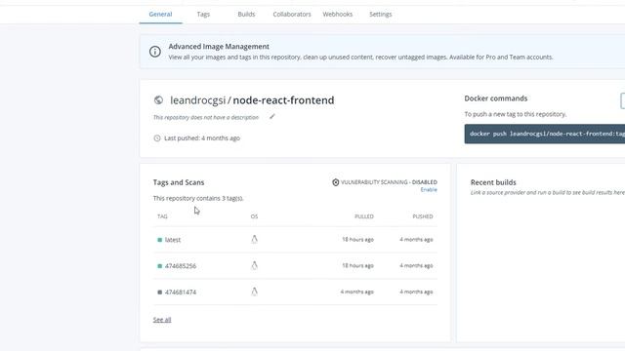Click pulled time in the 474685256 row
The width and height of the screenshot is (625, 351).
click(x=358, y=266)
